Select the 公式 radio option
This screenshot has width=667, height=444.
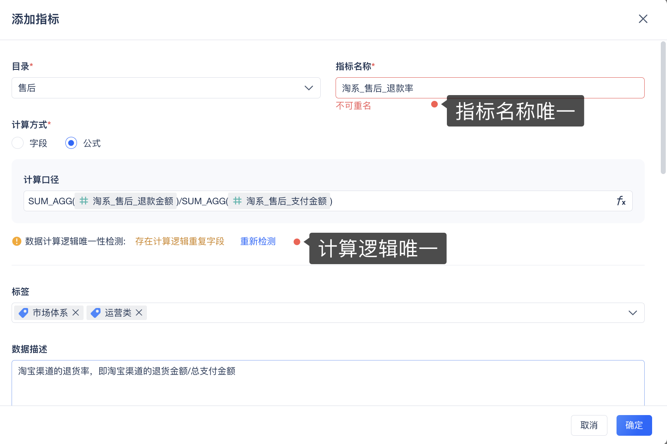(x=71, y=143)
